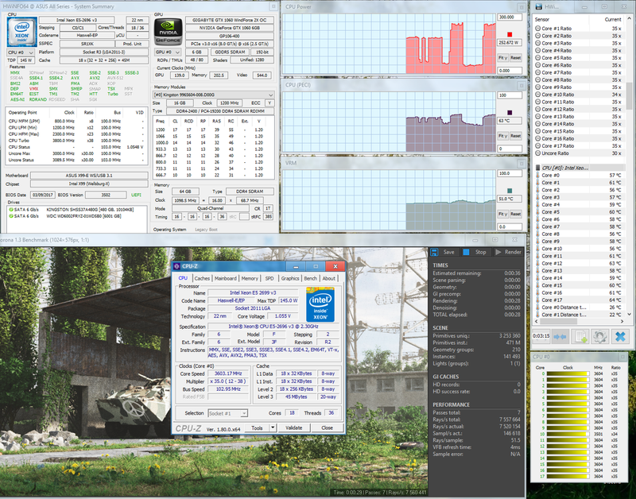Screen dimensions: 636x499
Task: Click the Tools button in CPU-Z
Action: 257,427
